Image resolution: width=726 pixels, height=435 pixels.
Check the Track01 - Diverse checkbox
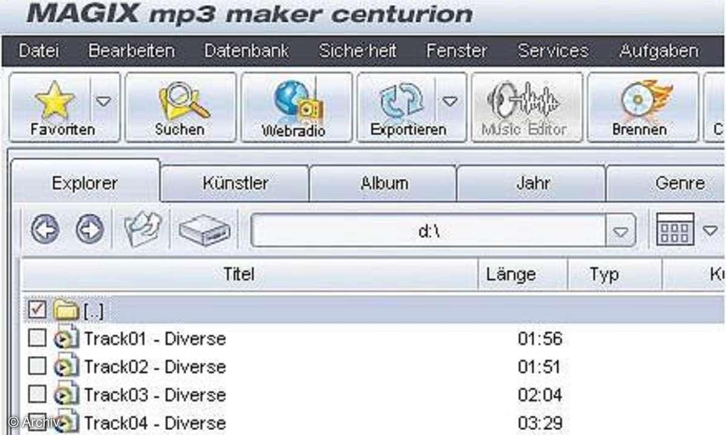[38, 339]
